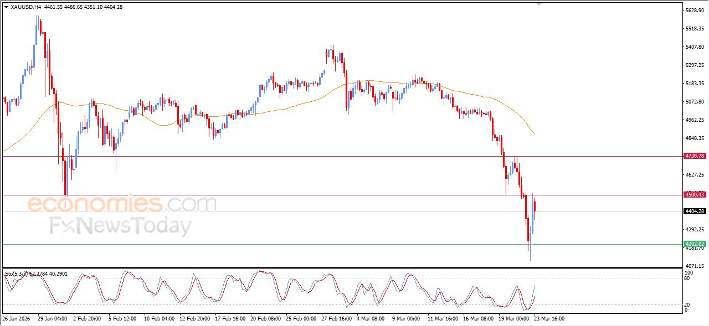Click price axis label 4071.15
Image resolution: width=709 pixels, height=326 pixels.
(x=695, y=266)
